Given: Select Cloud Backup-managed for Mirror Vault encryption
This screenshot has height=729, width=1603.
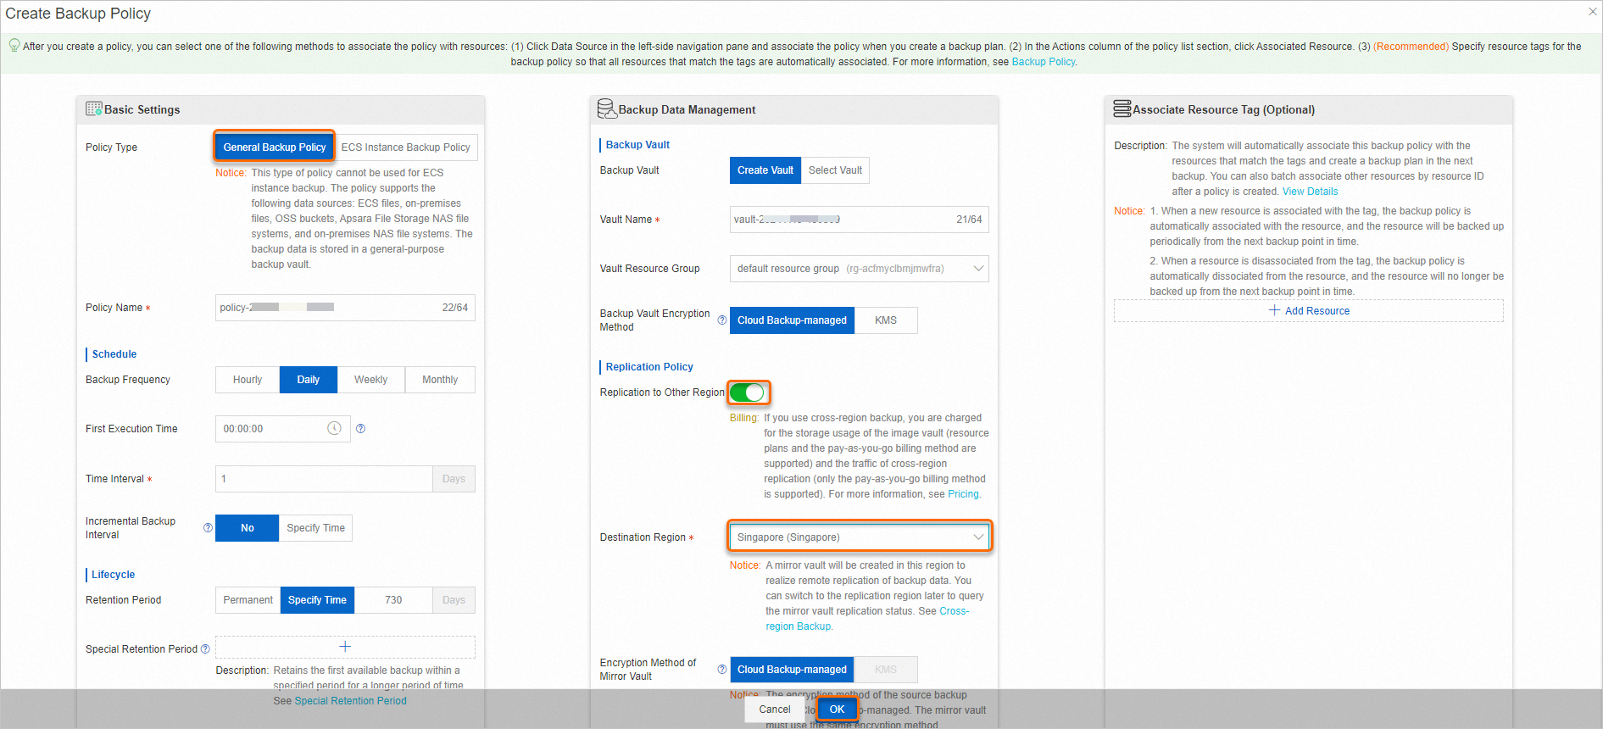Looking at the screenshot, I should (792, 670).
